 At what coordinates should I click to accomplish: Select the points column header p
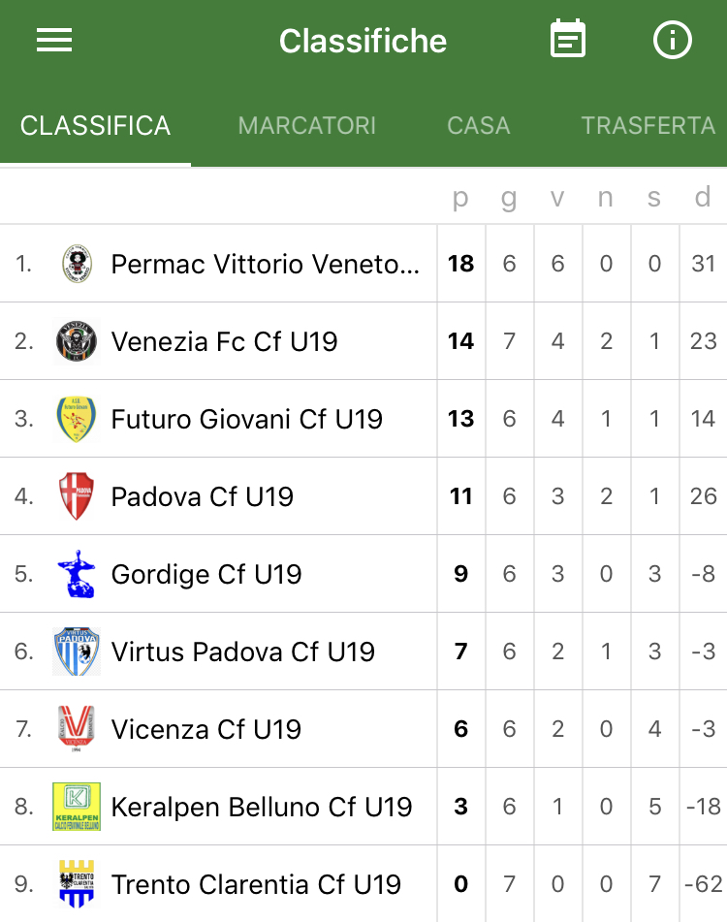tap(460, 198)
